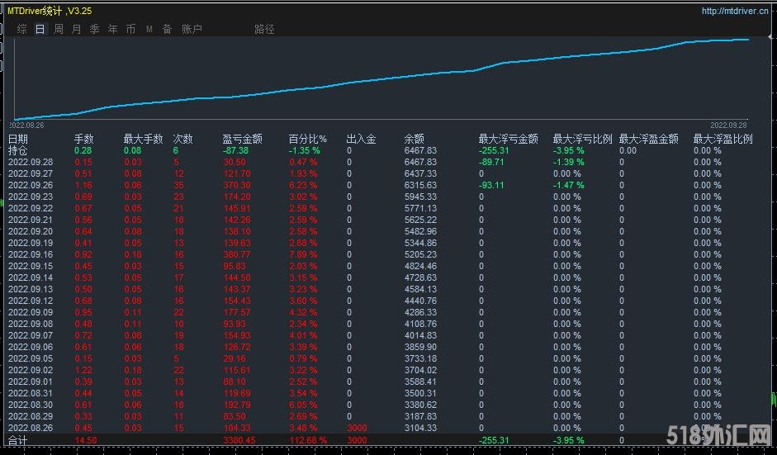The height and width of the screenshot is (455, 777).
Task: Select the 2022.09.09 date row
Action: 31,312
